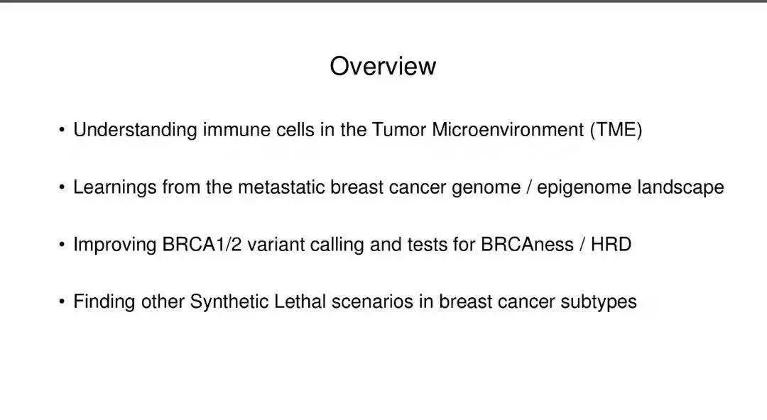Click the bullet dot before Learnings

coord(62,188)
